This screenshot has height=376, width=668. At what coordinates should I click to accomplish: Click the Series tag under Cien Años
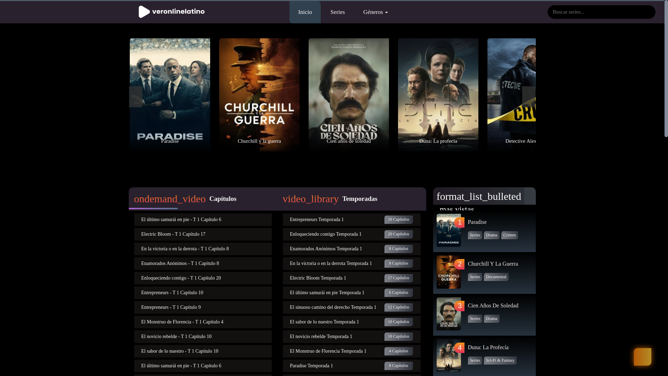pos(475,319)
